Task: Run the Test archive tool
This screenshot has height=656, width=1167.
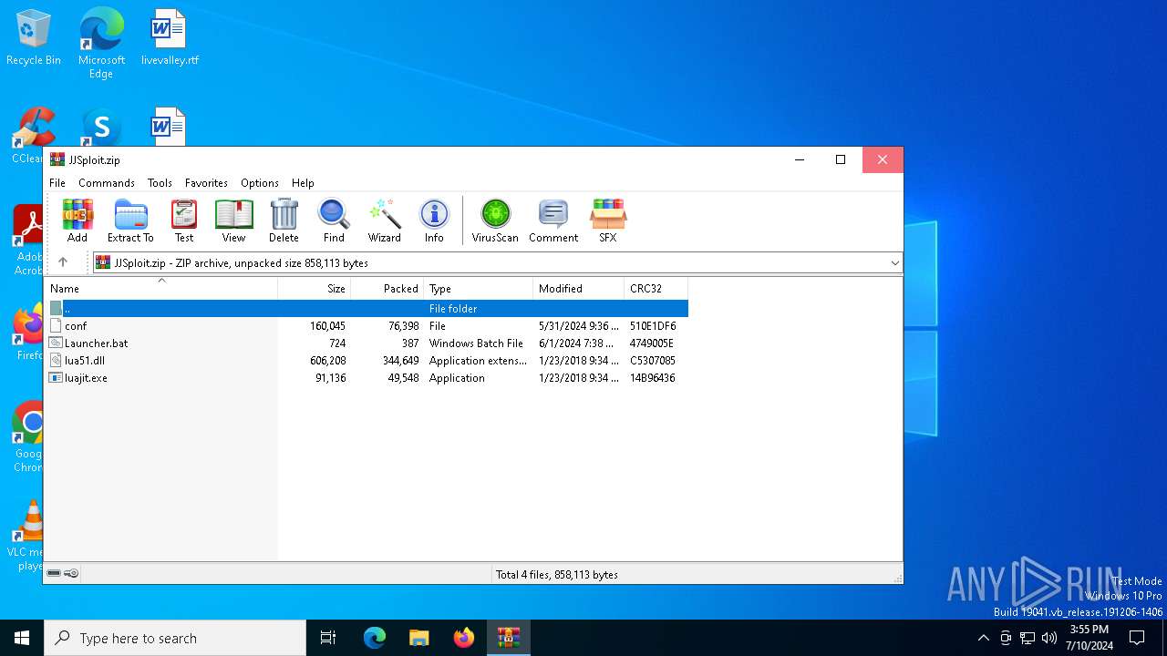Action: point(184,221)
